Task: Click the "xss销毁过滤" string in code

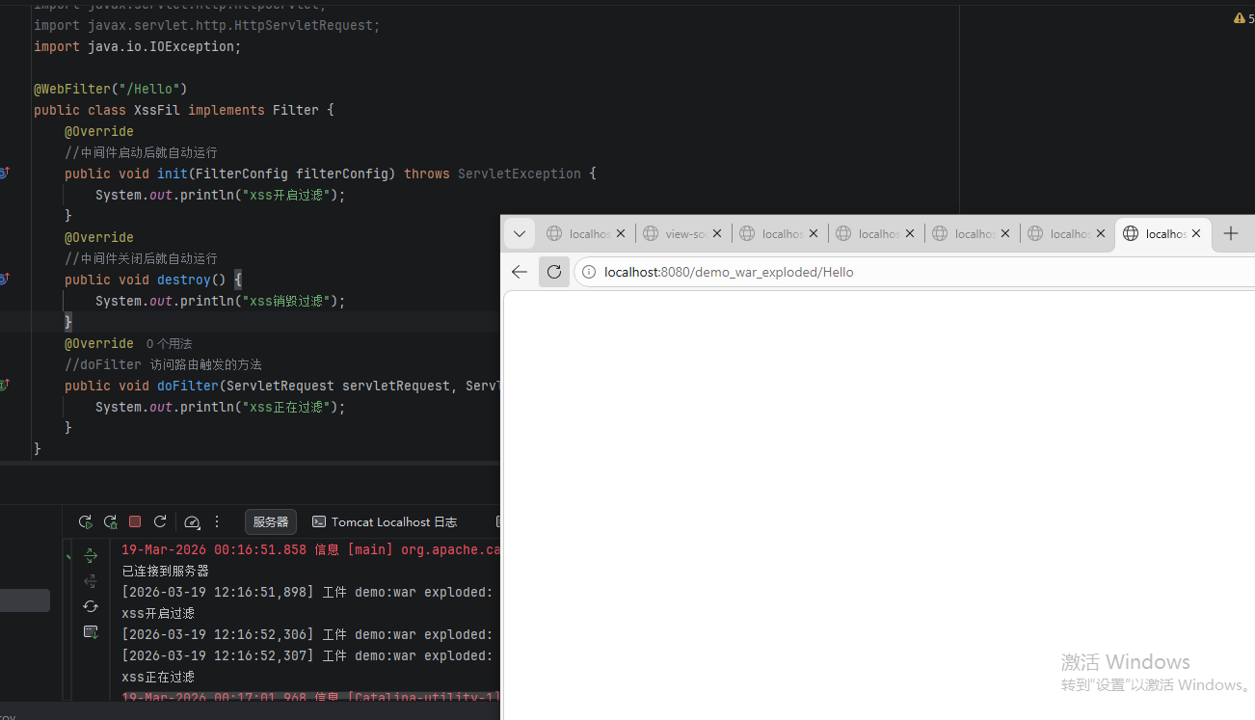Action: coord(288,301)
